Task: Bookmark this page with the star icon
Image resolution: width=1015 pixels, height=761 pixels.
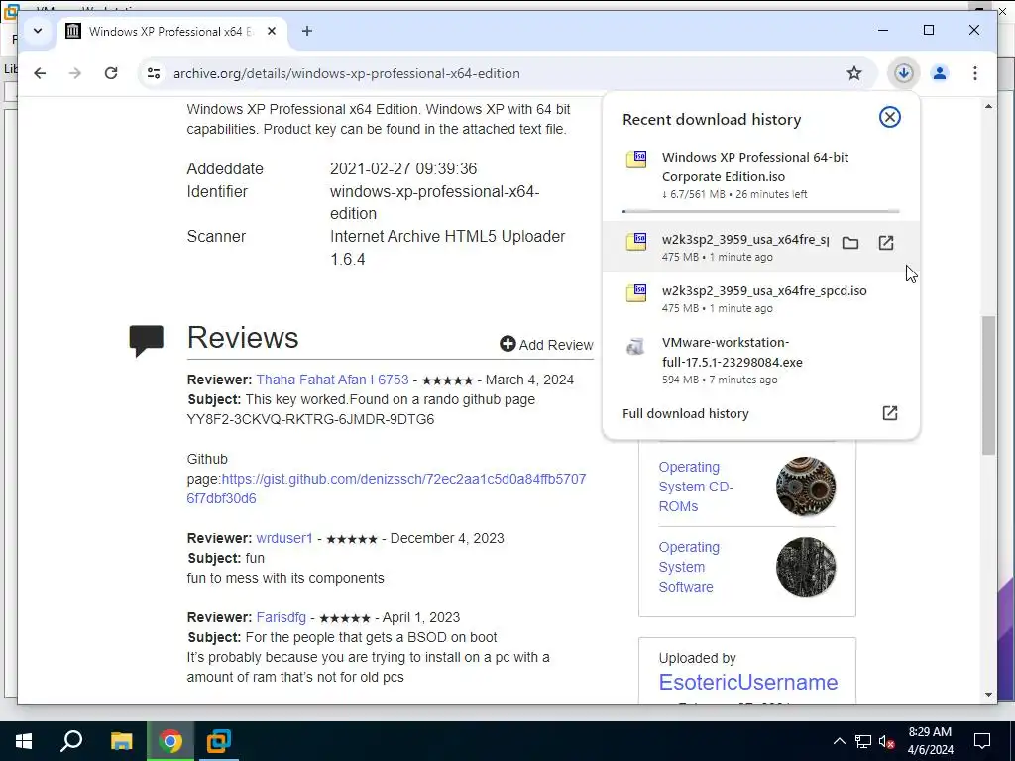Action: coord(854,73)
